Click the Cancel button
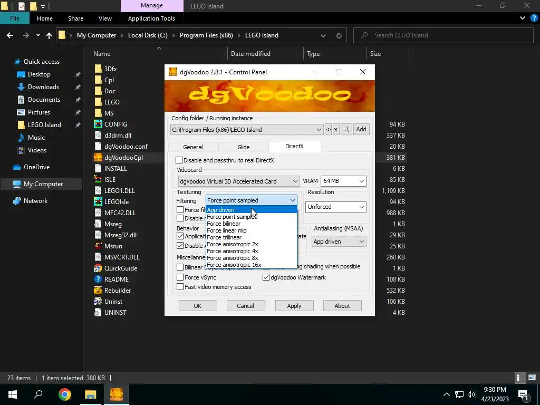The height and width of the screenshot is (405, 540). click(246, 306)
